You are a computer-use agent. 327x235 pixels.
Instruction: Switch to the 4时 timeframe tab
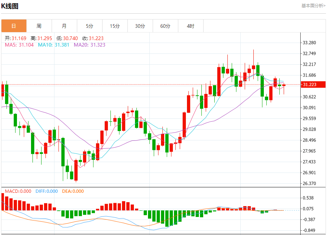191,26
